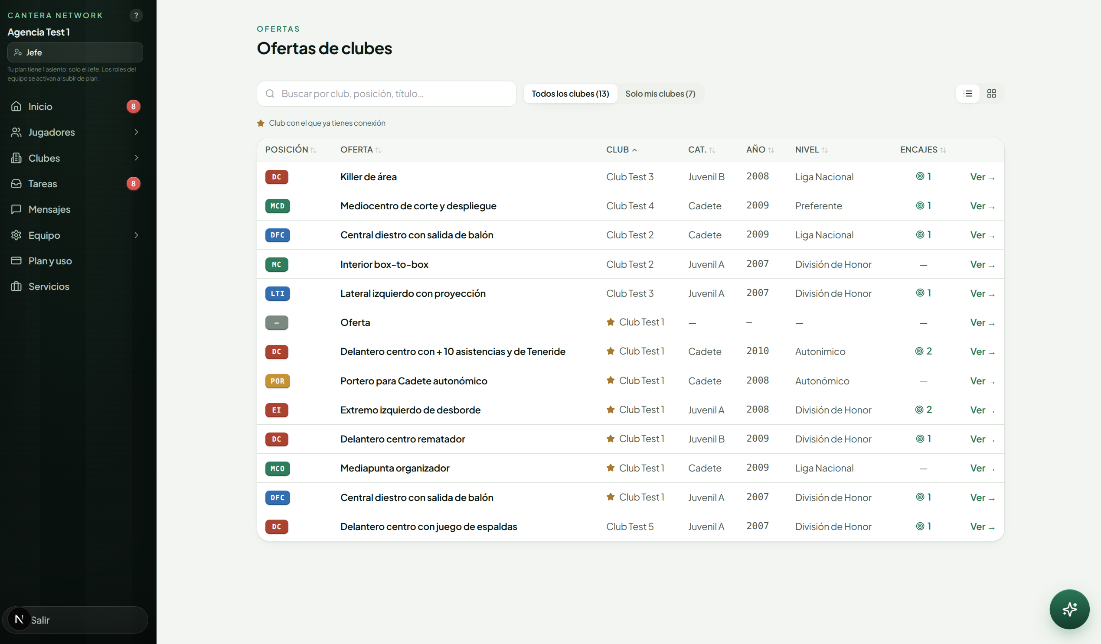Viewport: 1101px width, 644px height.
Task: Switch to list view layout
Action: coord(968,94)
